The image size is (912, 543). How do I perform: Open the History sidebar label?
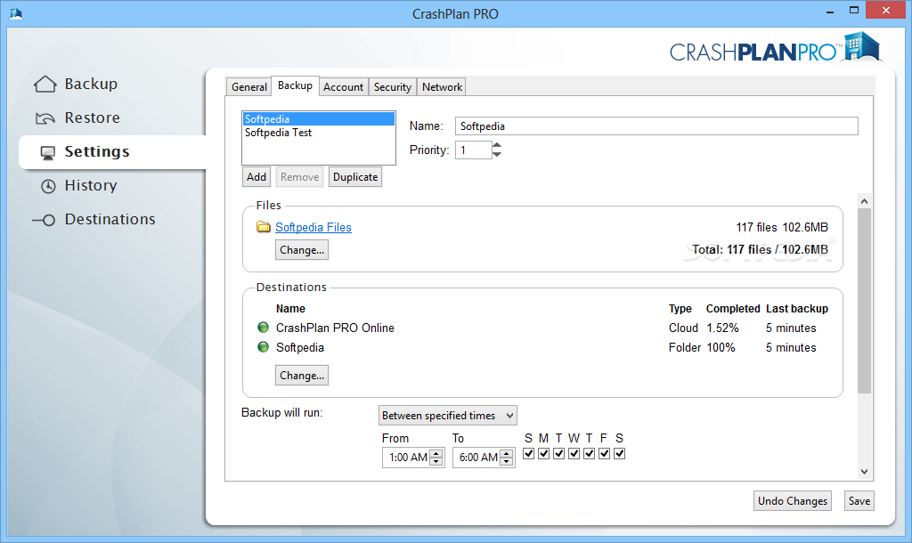pyautogui.click(x=91, y=185)
